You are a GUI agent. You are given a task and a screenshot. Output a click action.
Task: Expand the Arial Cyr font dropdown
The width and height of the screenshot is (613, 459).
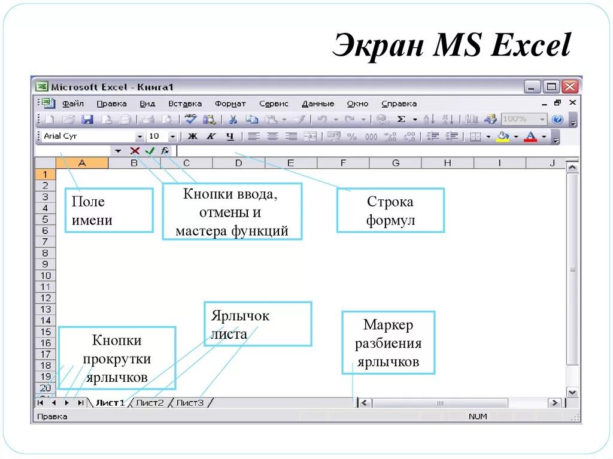pos(139,136)
